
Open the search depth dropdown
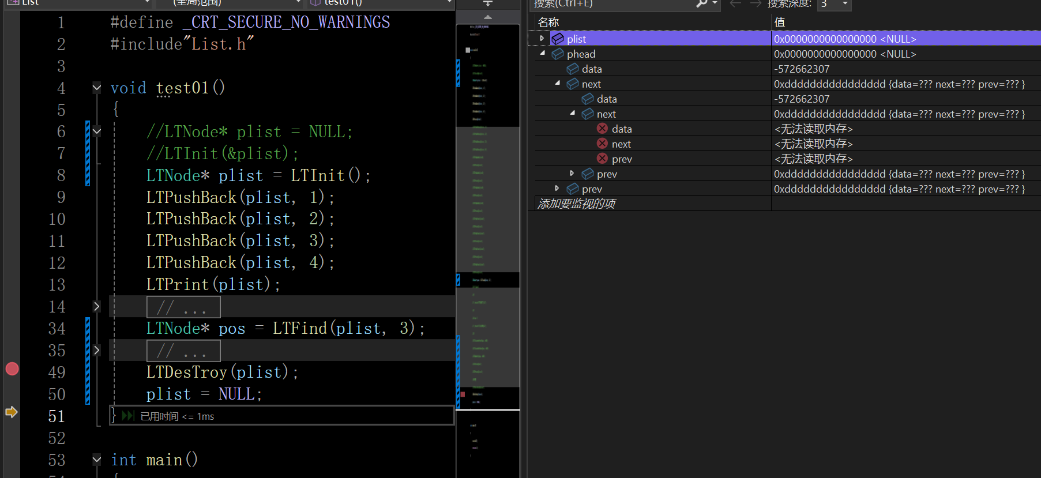coord(845,4)
